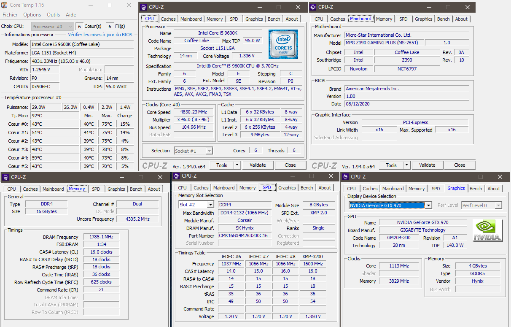Open the Tools dropdown arrow in CPU window

(237, 165)
